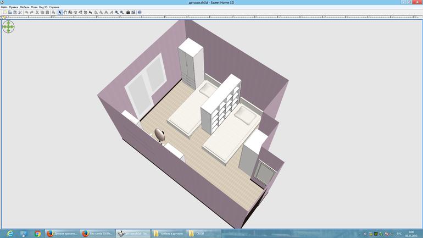Click the Zoom in magnifier icon

[116, 12]
